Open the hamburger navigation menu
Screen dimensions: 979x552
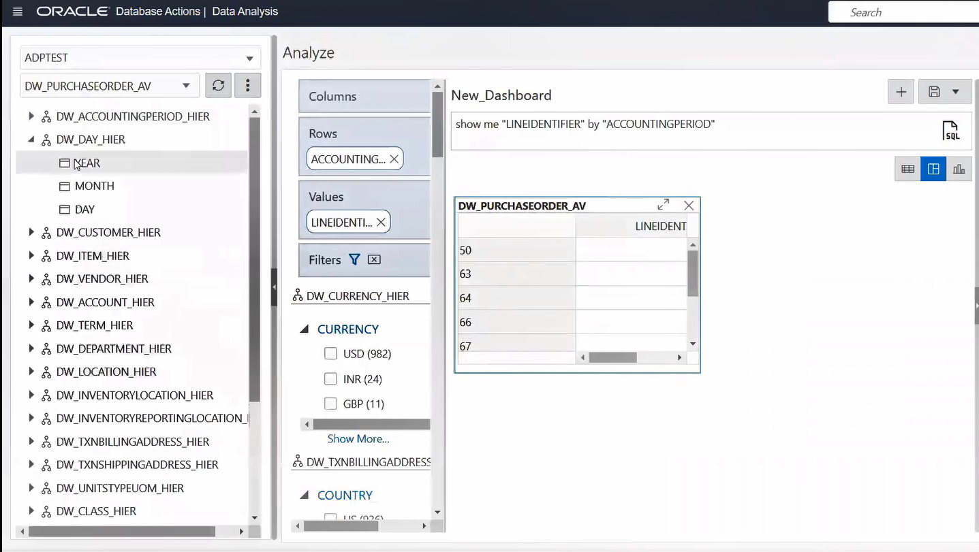click(x=18, y=12)
